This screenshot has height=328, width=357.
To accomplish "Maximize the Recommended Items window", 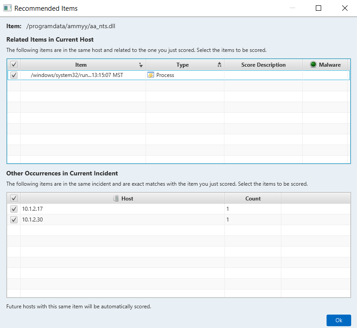I will (x=318, y=8).
